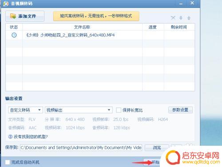Open the 自定义转码 dropdown
Image resolution: width=222 pixels, height=167 pixels.
click(x=26, y=110)
